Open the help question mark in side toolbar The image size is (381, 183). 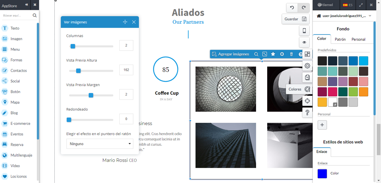[x=307, y=112]
